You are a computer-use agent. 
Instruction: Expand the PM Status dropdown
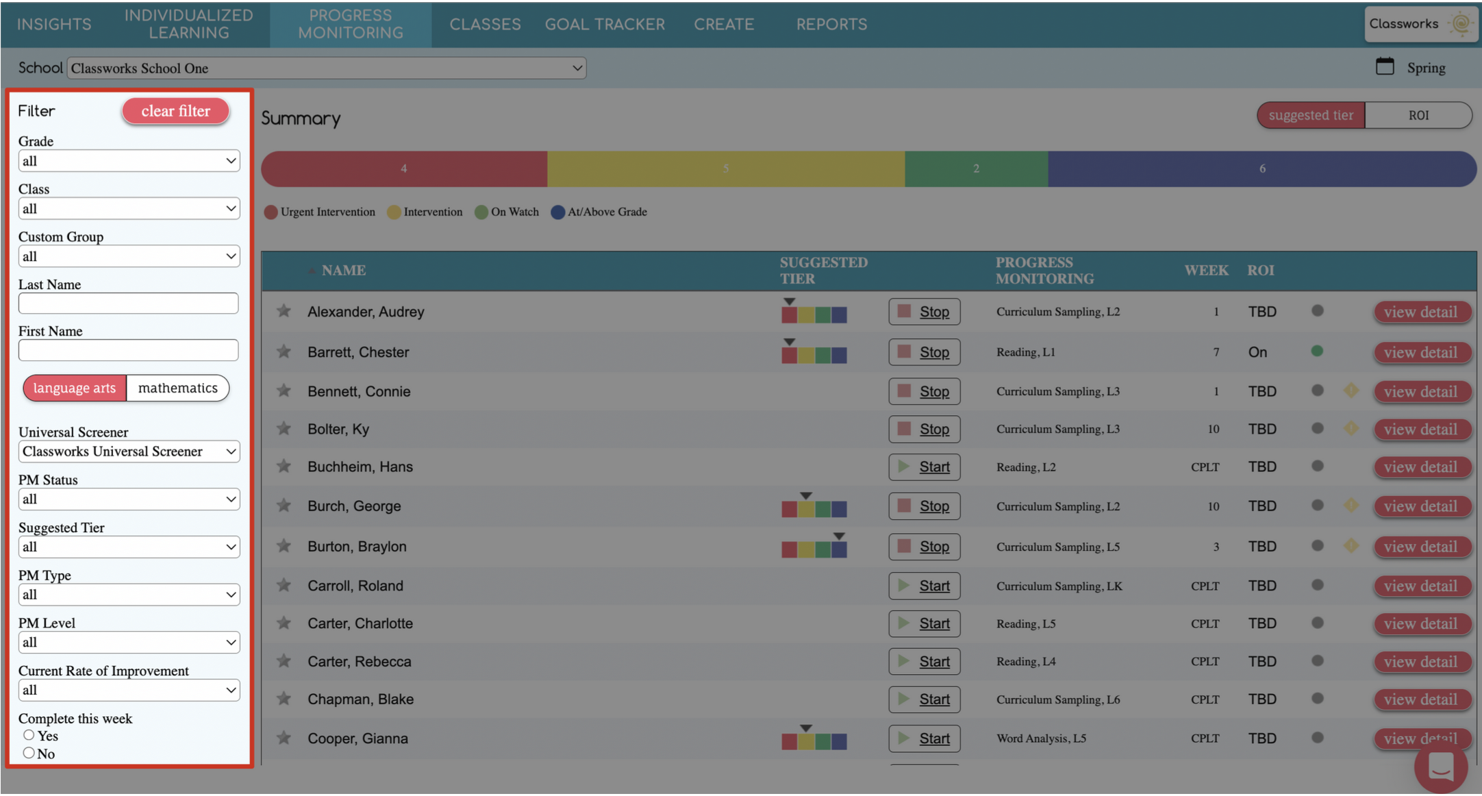coord(129,499)
